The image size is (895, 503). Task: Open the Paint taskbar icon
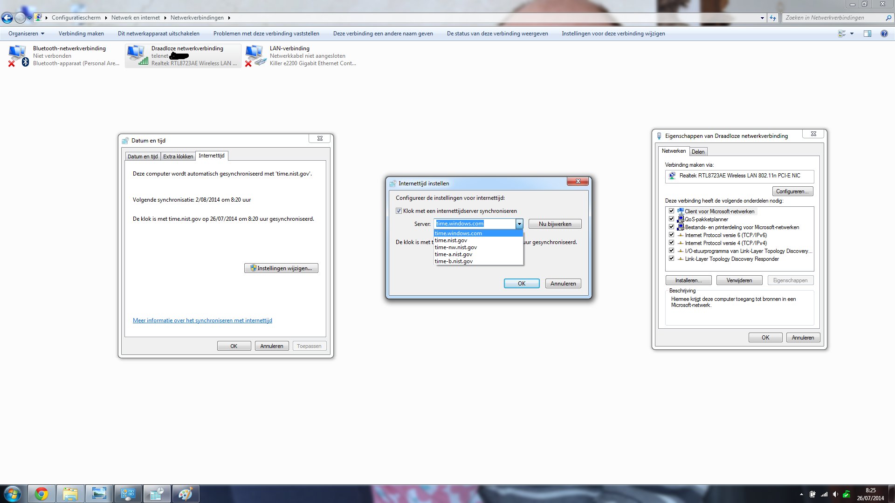[x=185, y=494]
